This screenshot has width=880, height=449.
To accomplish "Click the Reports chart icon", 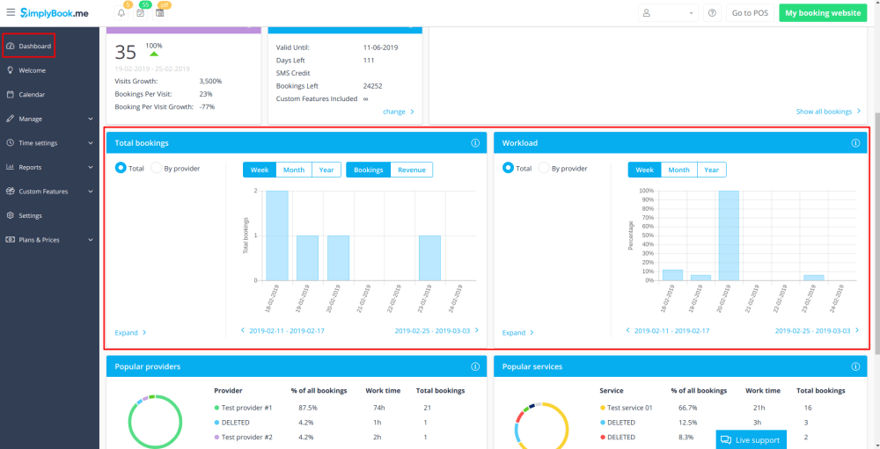I will pyautogui.click(x=10, y=166).
